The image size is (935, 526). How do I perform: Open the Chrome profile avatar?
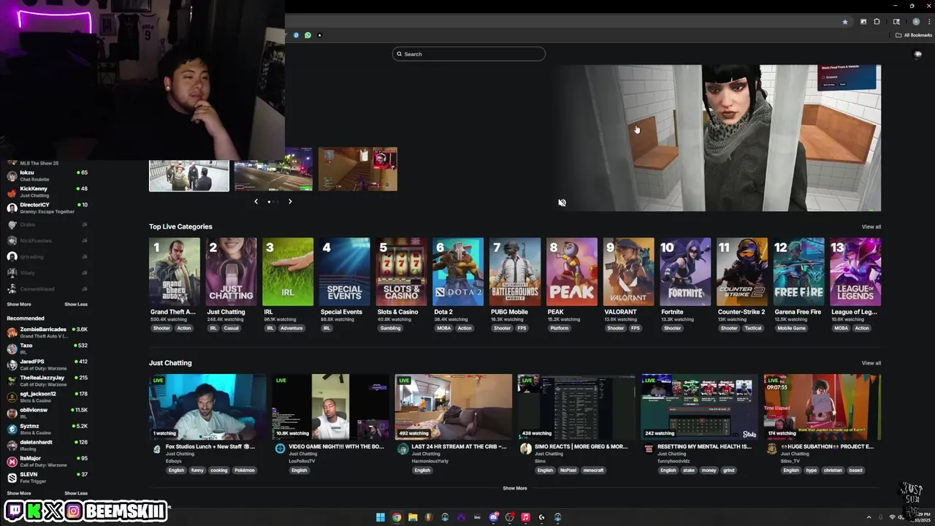[916, 22]
